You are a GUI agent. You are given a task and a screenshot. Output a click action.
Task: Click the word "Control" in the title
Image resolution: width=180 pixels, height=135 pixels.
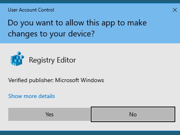point(46,10)
